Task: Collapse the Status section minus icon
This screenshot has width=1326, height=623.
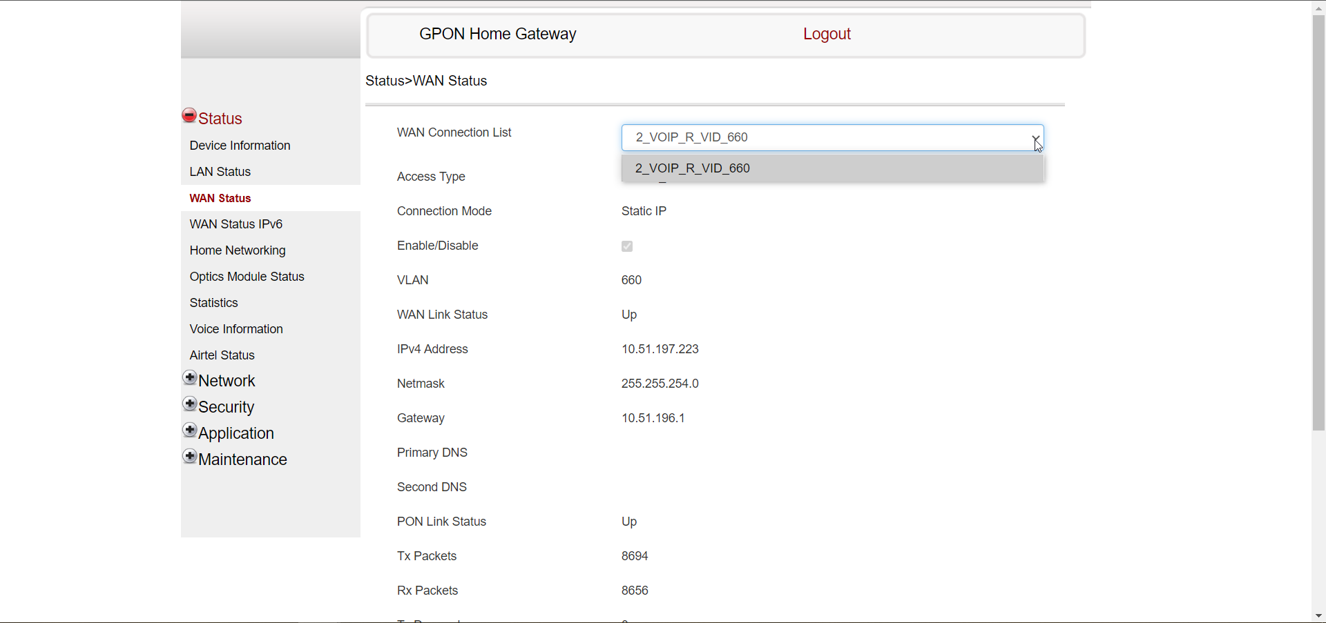Action: tap(189, 116)
